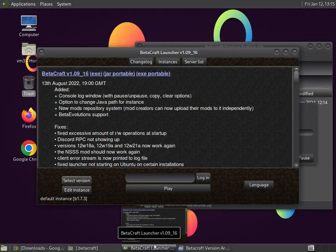The width and height of the screenshot is (336, 252).
Task: Open the Language button
Action: [x=259, y=185]
